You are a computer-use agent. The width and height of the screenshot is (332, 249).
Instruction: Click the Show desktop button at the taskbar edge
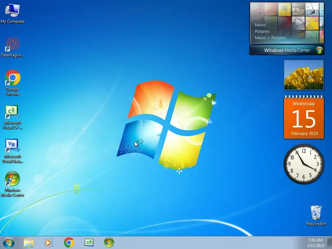click(x=330, y=243)
